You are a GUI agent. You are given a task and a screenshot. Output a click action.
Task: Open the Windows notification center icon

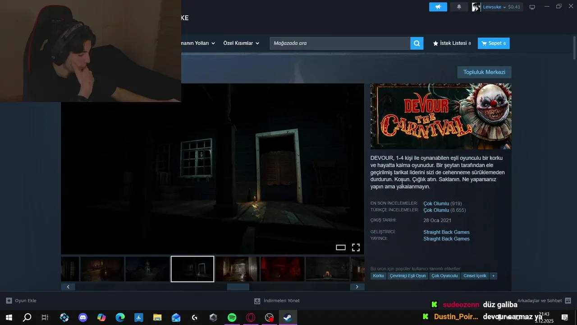point(565,317)
